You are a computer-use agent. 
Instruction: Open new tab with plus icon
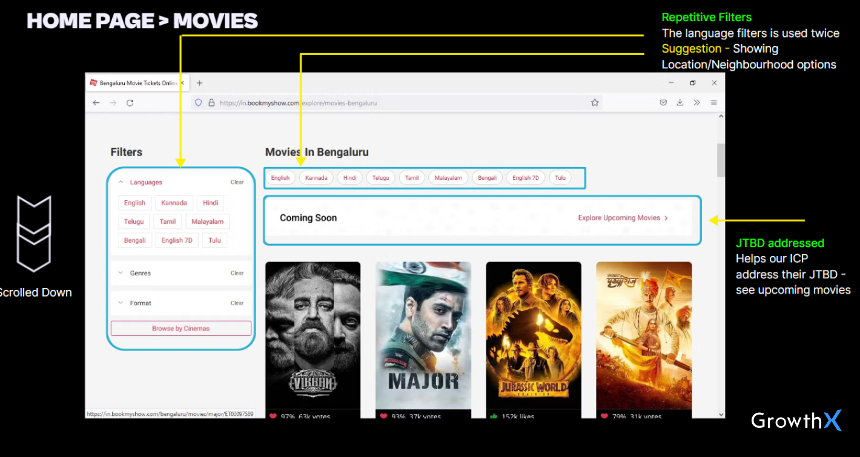[200, 83]
